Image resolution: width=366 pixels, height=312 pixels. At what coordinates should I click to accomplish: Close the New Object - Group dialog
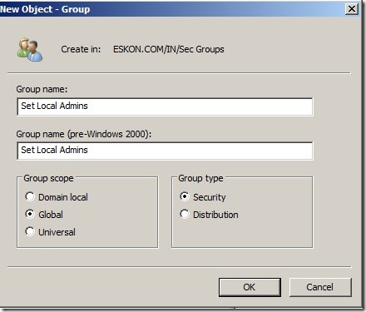(x=352, y=9)
